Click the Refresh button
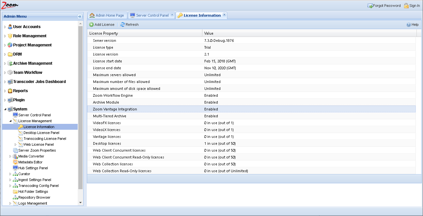The height and width of the screenshot is (216, 423). (130, 25)
